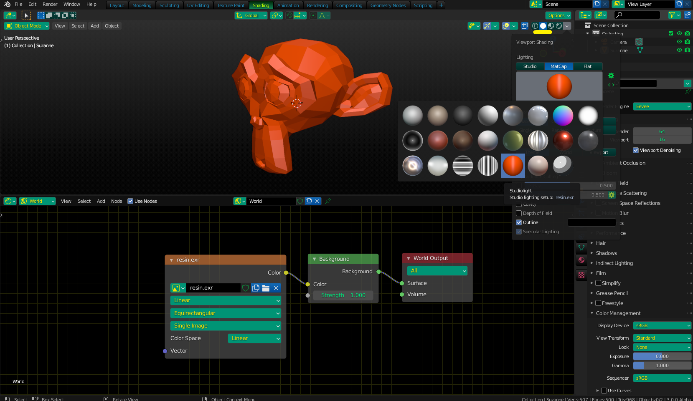Image resolution: width=693 pixels, height=401 pixels.
Task: Open Single Image source dropdown
Action: [226, 326]
